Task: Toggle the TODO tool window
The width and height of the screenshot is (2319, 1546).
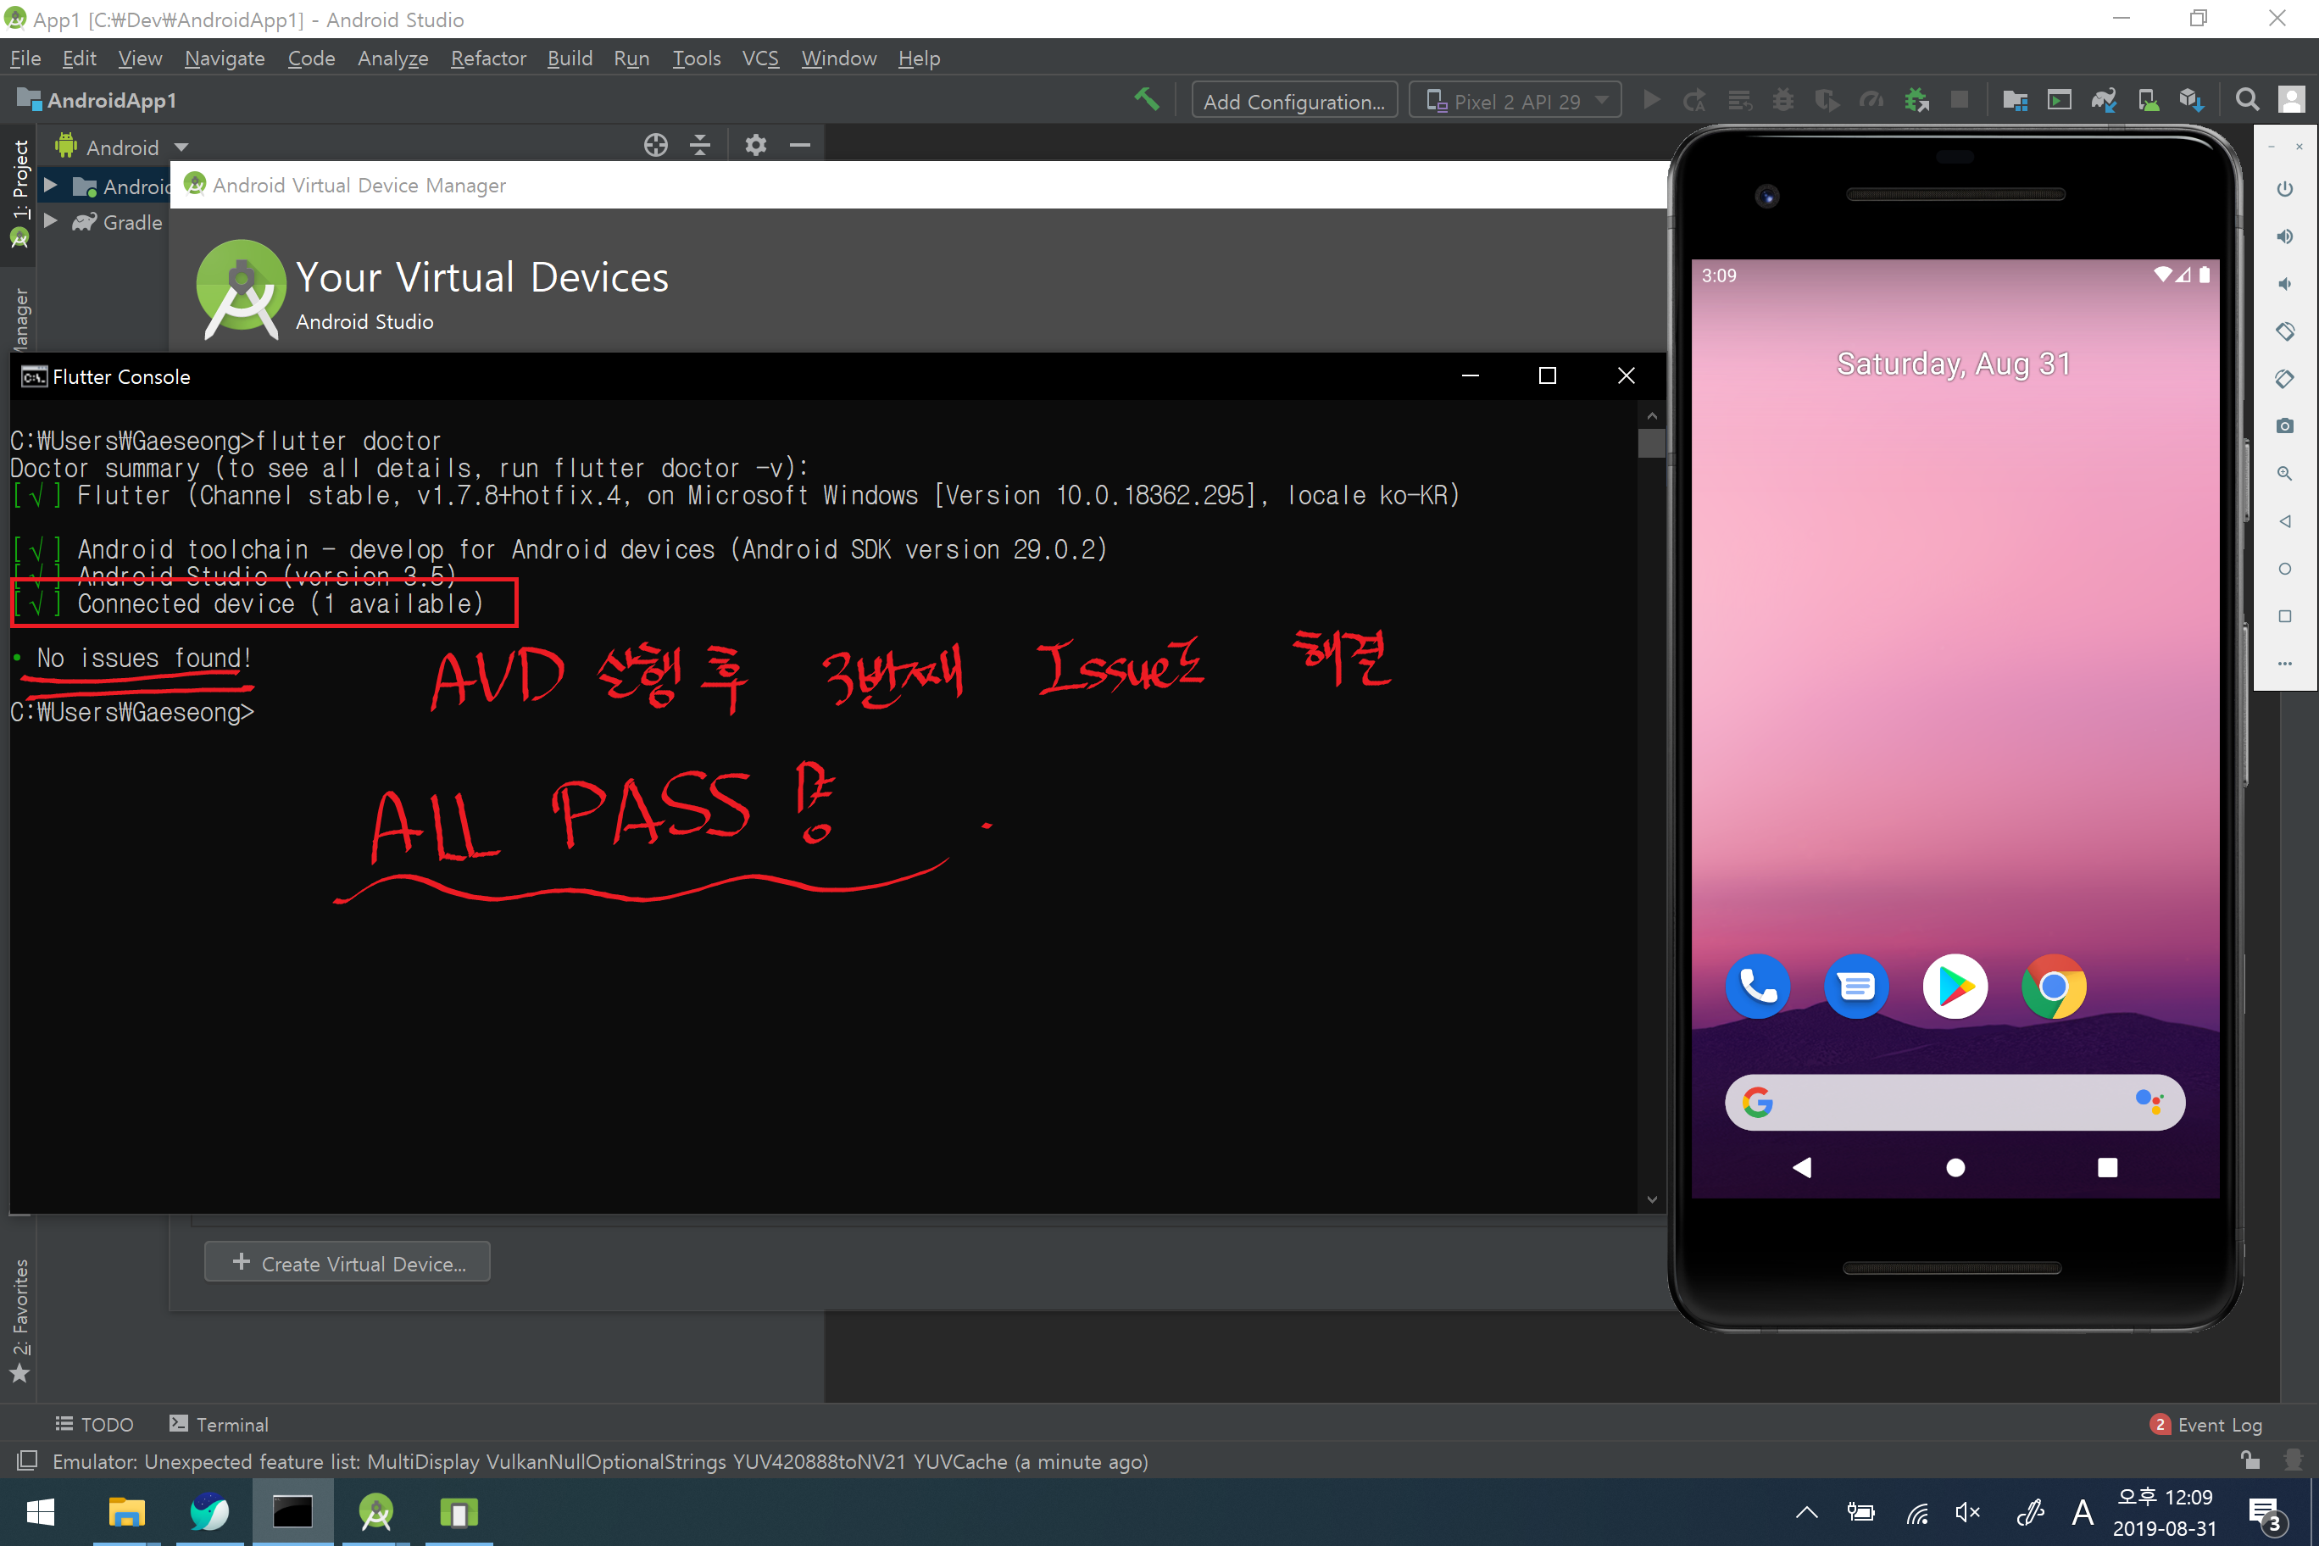Action: pos(95,1424)
